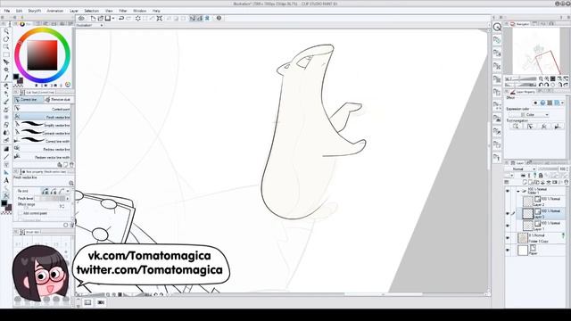Hide Folder 1 via its eye icon
Viewport: 571px width, 321px height.
click(x=508, y=191)
